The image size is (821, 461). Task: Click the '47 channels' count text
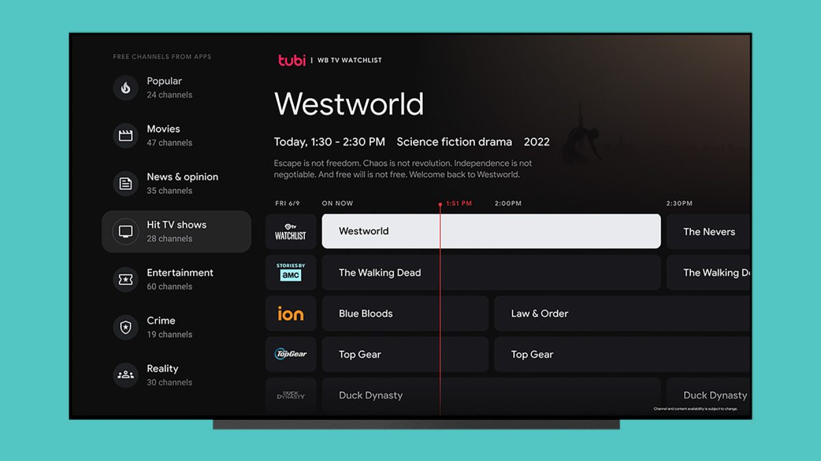click(169, 143)
